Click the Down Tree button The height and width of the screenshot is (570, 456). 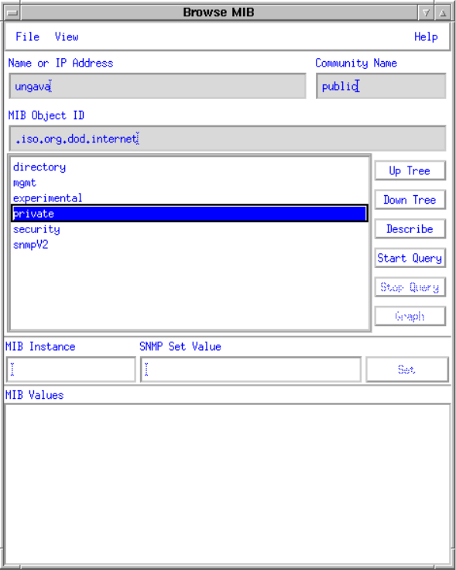pos(410,200)
